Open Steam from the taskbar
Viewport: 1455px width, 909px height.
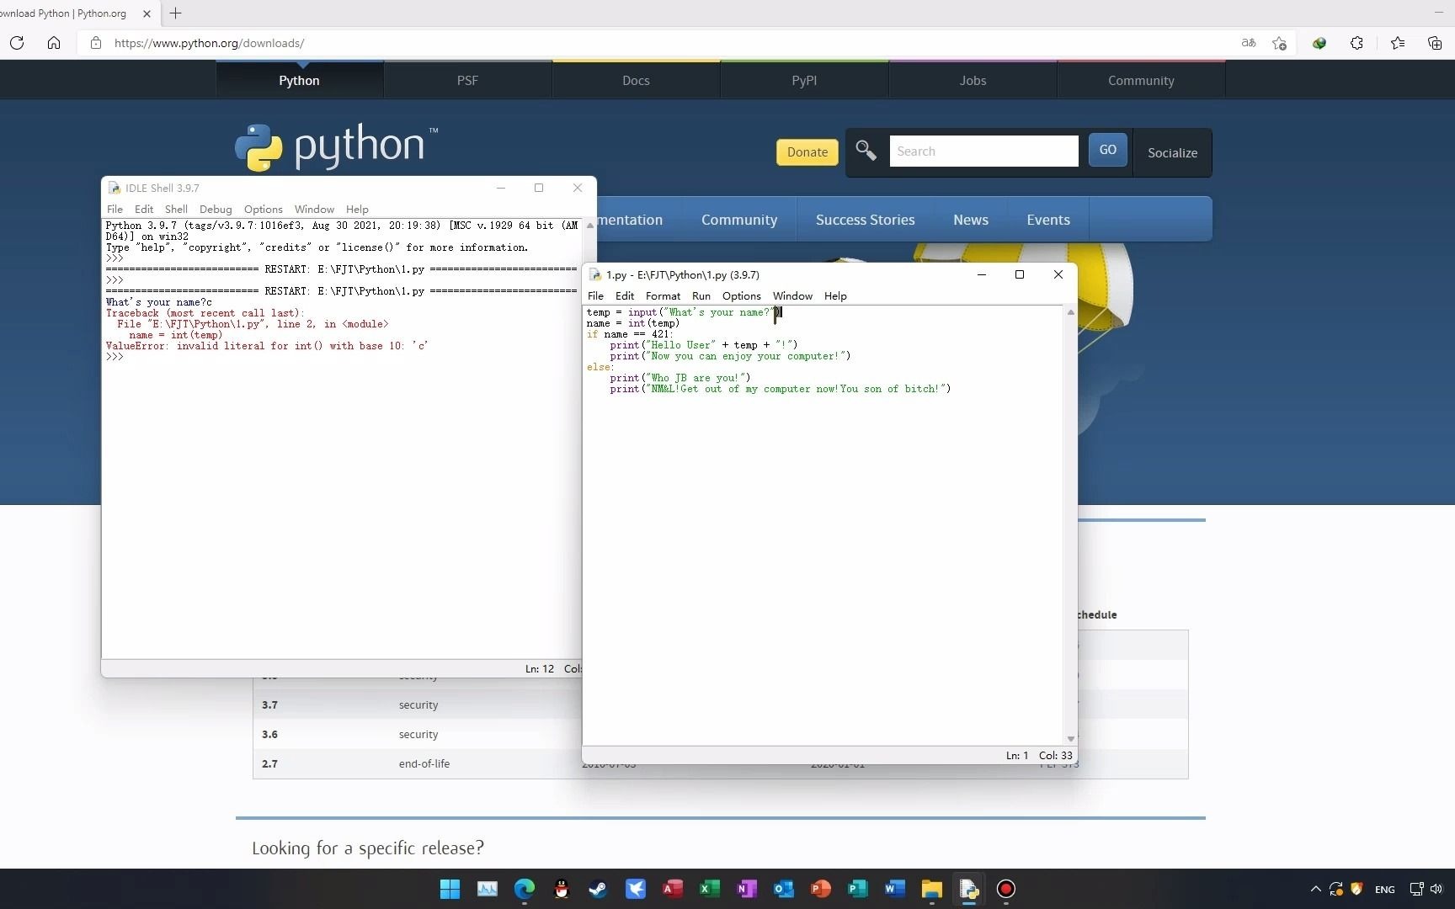point(598,889)
